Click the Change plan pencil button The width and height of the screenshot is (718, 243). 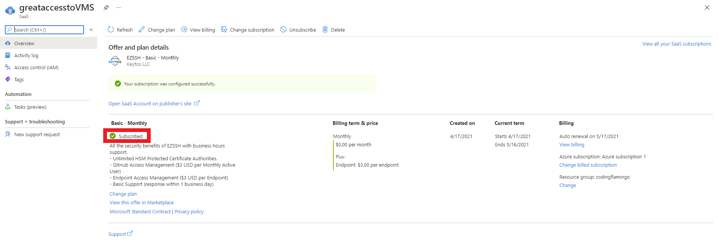point(157,30)
